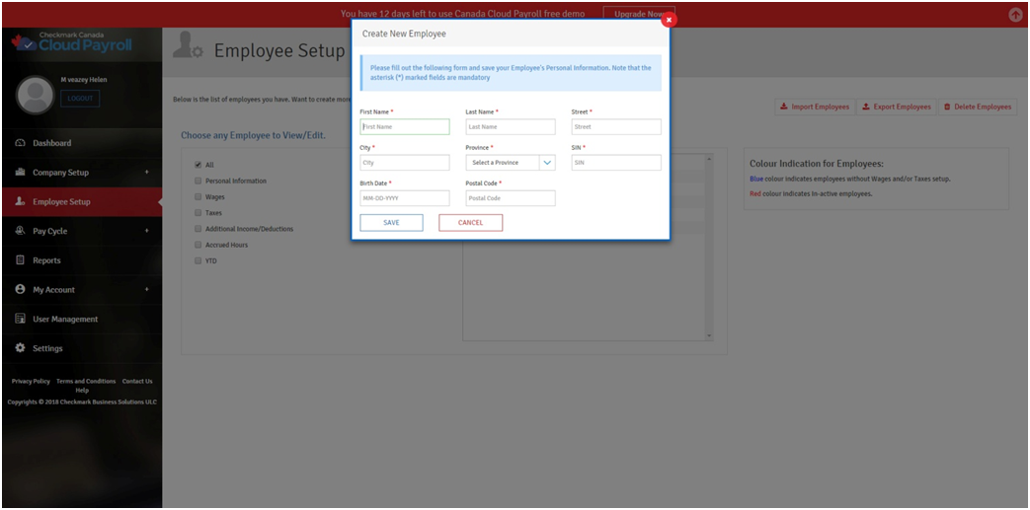Image resolution: width=1030 pixels, height=510 pixels.
Task: Click the User Management icon
Action: tap(20, 319)
